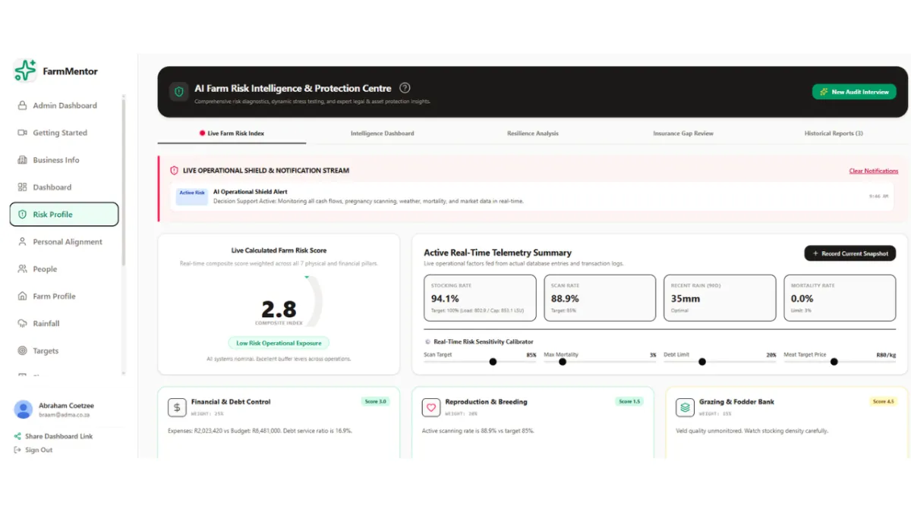The width and height of the screenshot is (911, 512).
Task: Switch to Live Farm Risk Index tab
Action: point(232,133)
